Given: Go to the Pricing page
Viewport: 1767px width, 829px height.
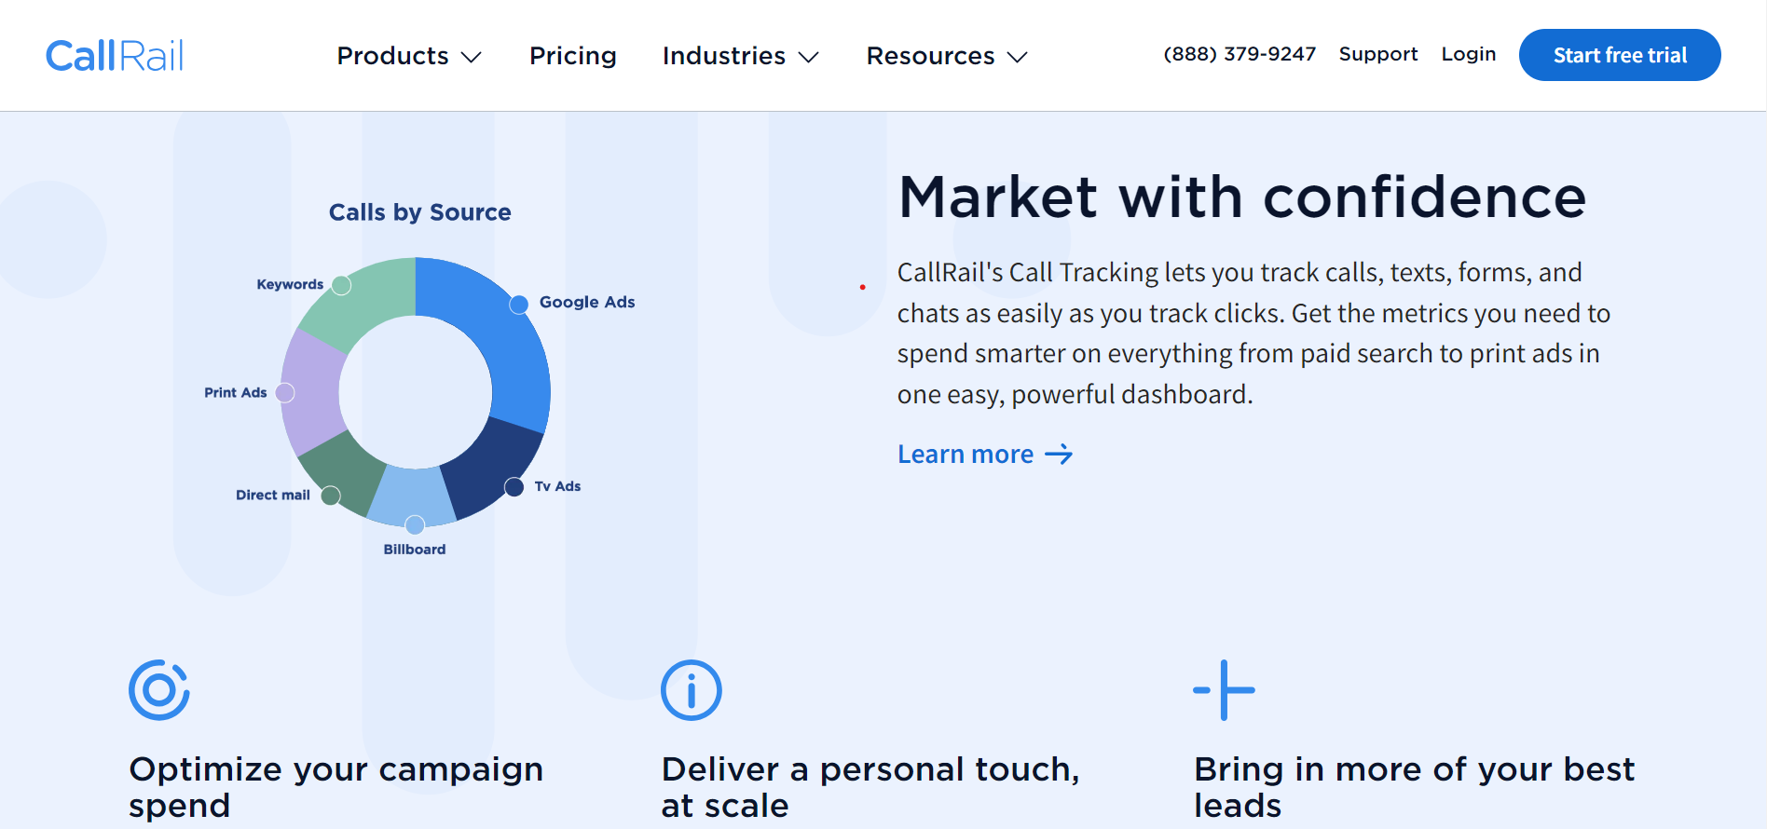Looking at the screenshot, I should (572, 56).
